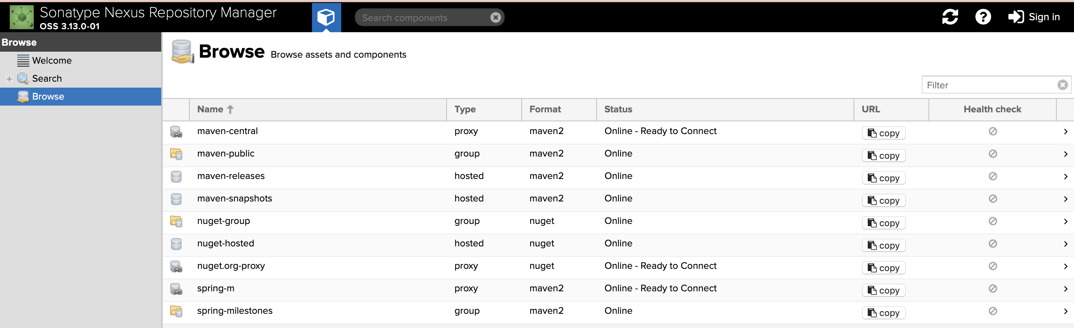Screen dimensions: 1074x328
Task: Click health check icon for maven-central
Action: (993, 131)
